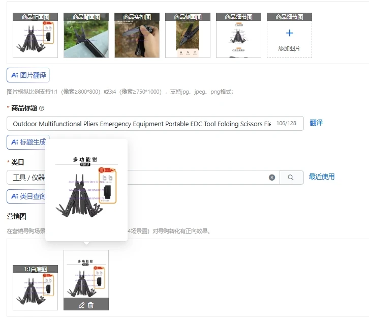The width and height of the screenshot is (369, 318).
Task: Click the 翻译 link beside the title
Action: 316,123
